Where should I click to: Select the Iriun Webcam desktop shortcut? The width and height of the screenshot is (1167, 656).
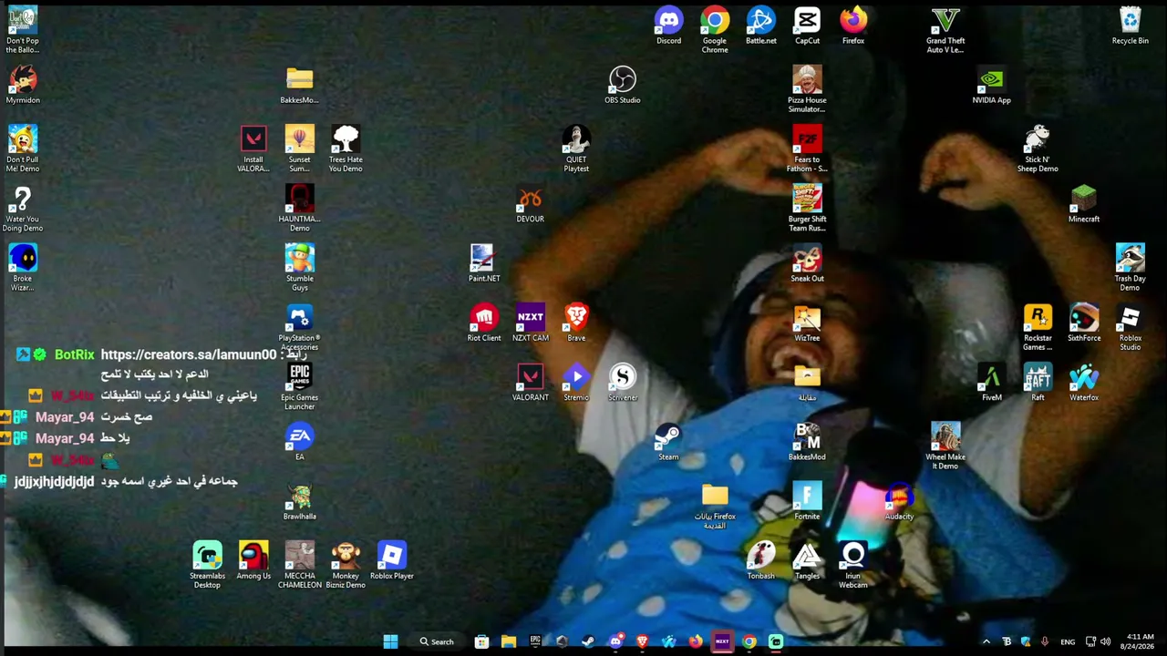click(x=853, y=566)
